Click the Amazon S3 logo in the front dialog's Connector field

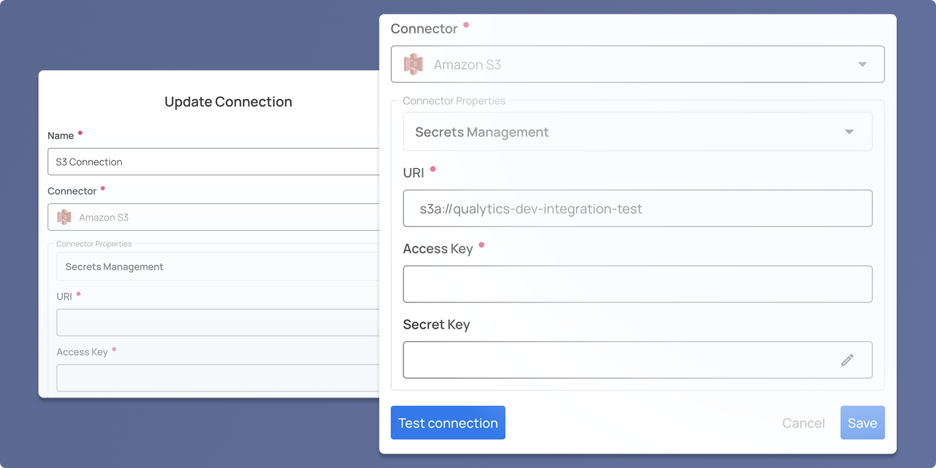(413, 64)
